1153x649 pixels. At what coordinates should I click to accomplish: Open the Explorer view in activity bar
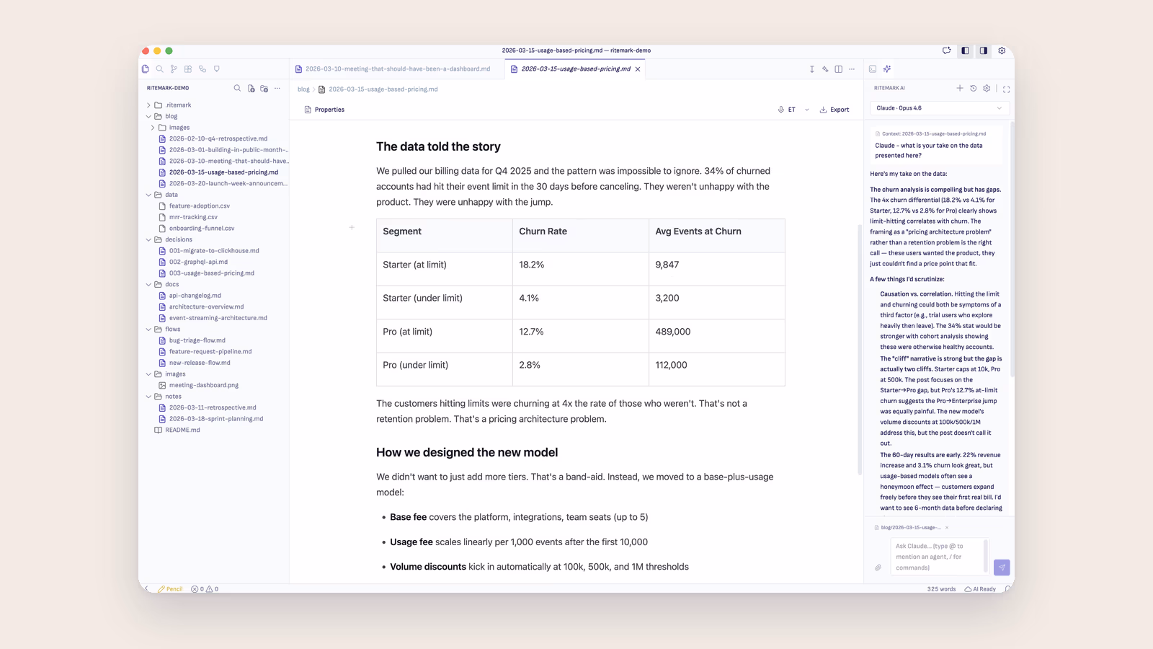146,69
